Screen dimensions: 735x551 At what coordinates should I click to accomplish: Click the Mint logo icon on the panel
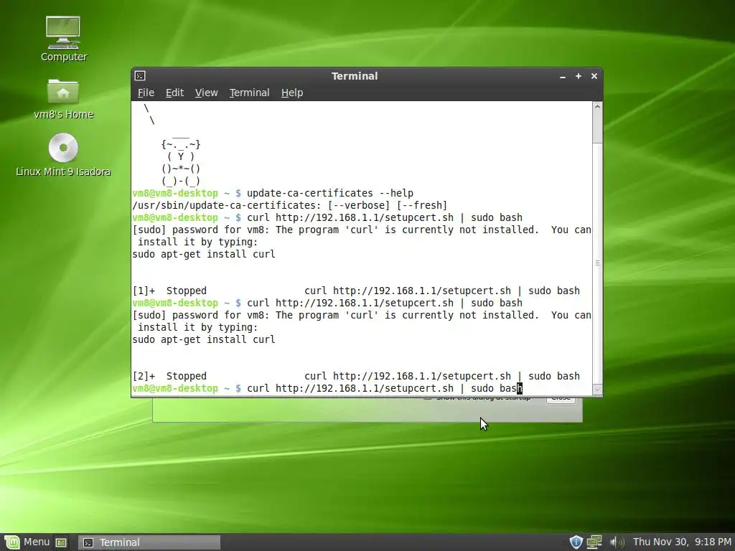click(11, 542)
